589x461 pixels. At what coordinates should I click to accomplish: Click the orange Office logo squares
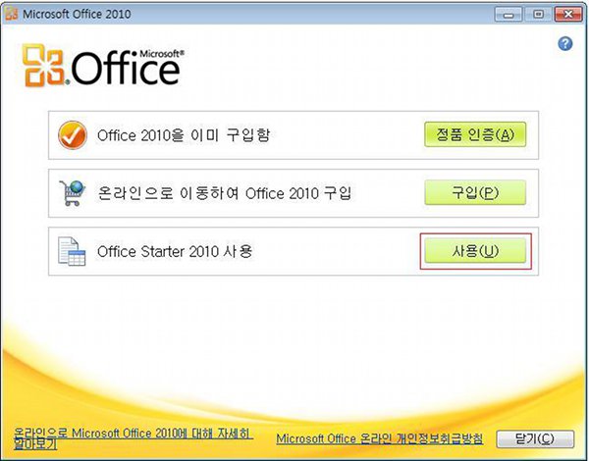pos(45,66)
